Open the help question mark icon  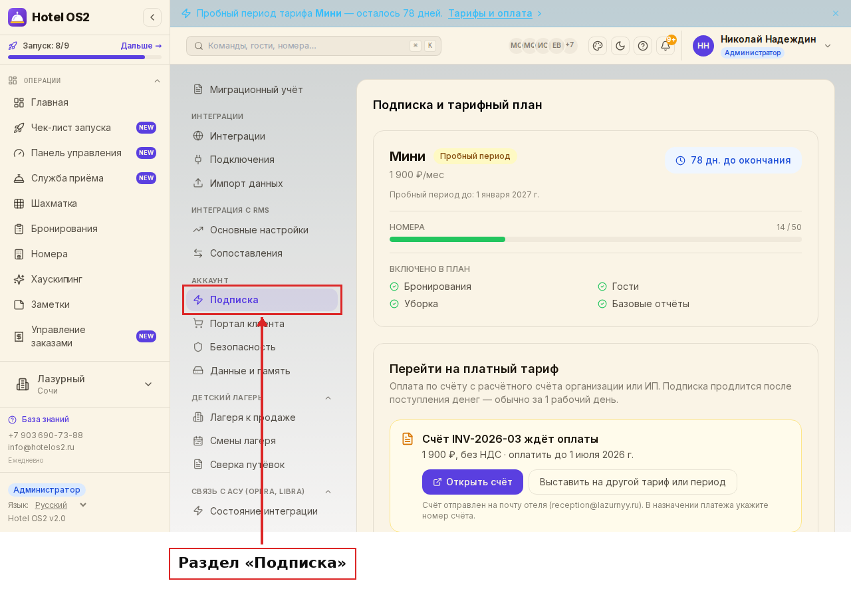(643, 46)
